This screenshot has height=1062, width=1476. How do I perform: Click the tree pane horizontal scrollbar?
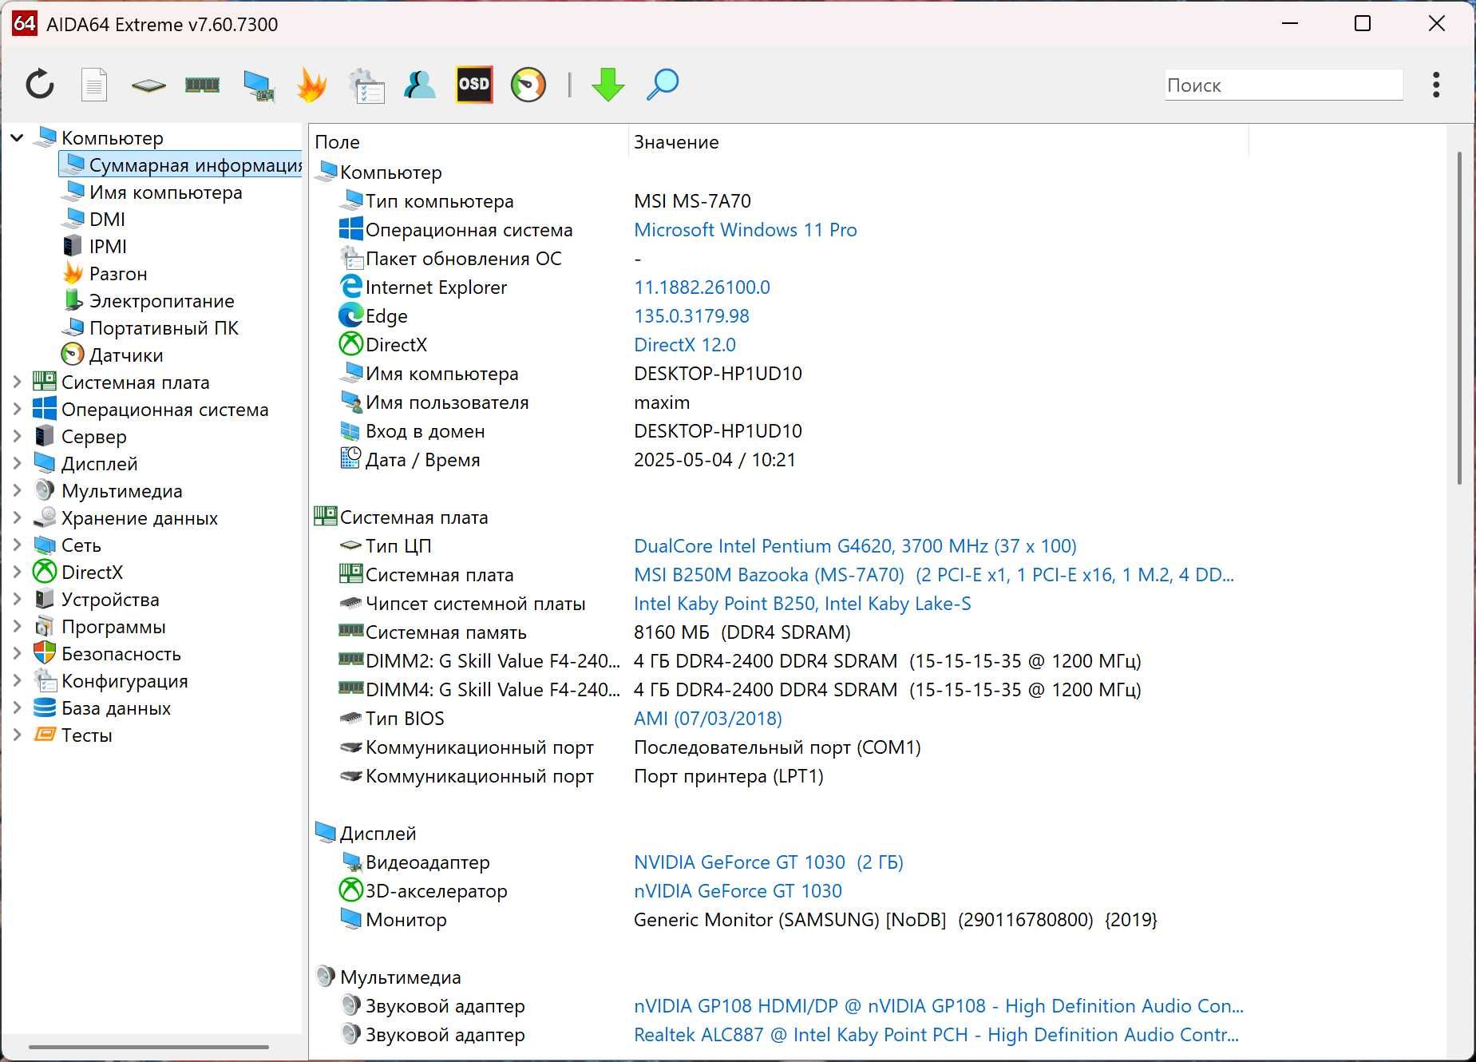148,1047
